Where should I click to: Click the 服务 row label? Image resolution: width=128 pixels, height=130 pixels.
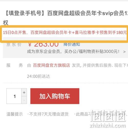point(15,65)
